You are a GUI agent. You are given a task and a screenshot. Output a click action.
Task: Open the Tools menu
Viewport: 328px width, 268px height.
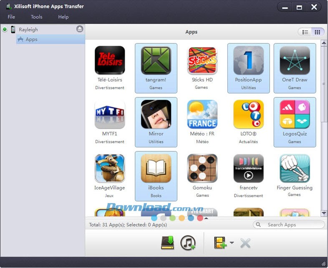37,17
